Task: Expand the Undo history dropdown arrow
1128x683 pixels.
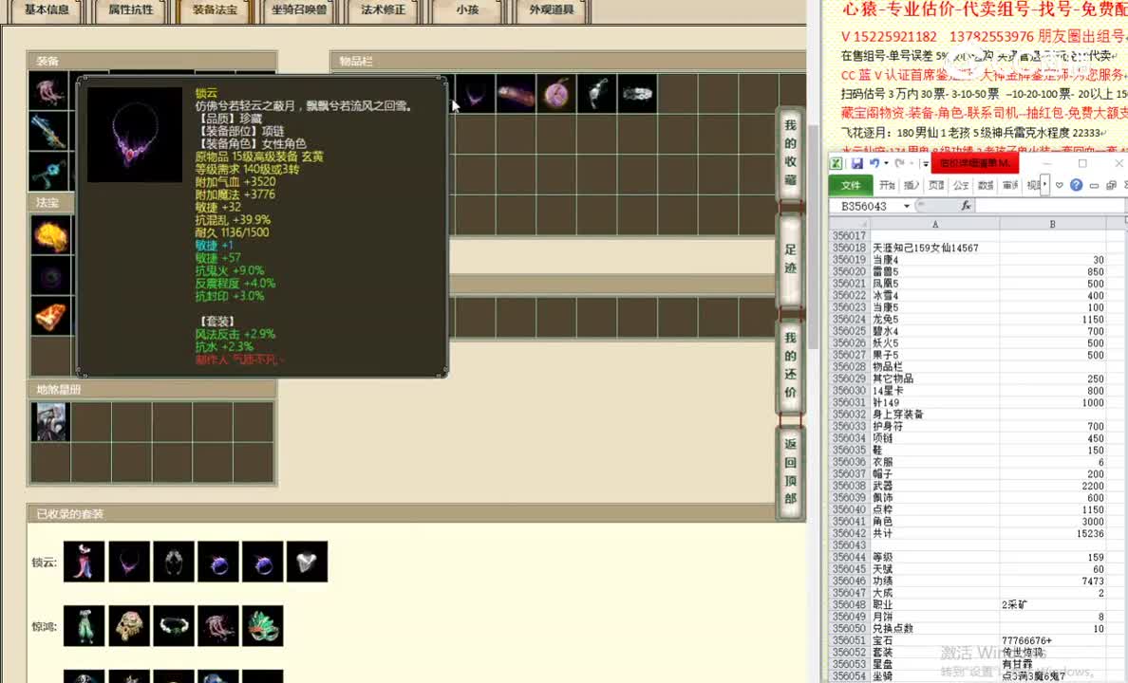Action: tap(885, 162)
